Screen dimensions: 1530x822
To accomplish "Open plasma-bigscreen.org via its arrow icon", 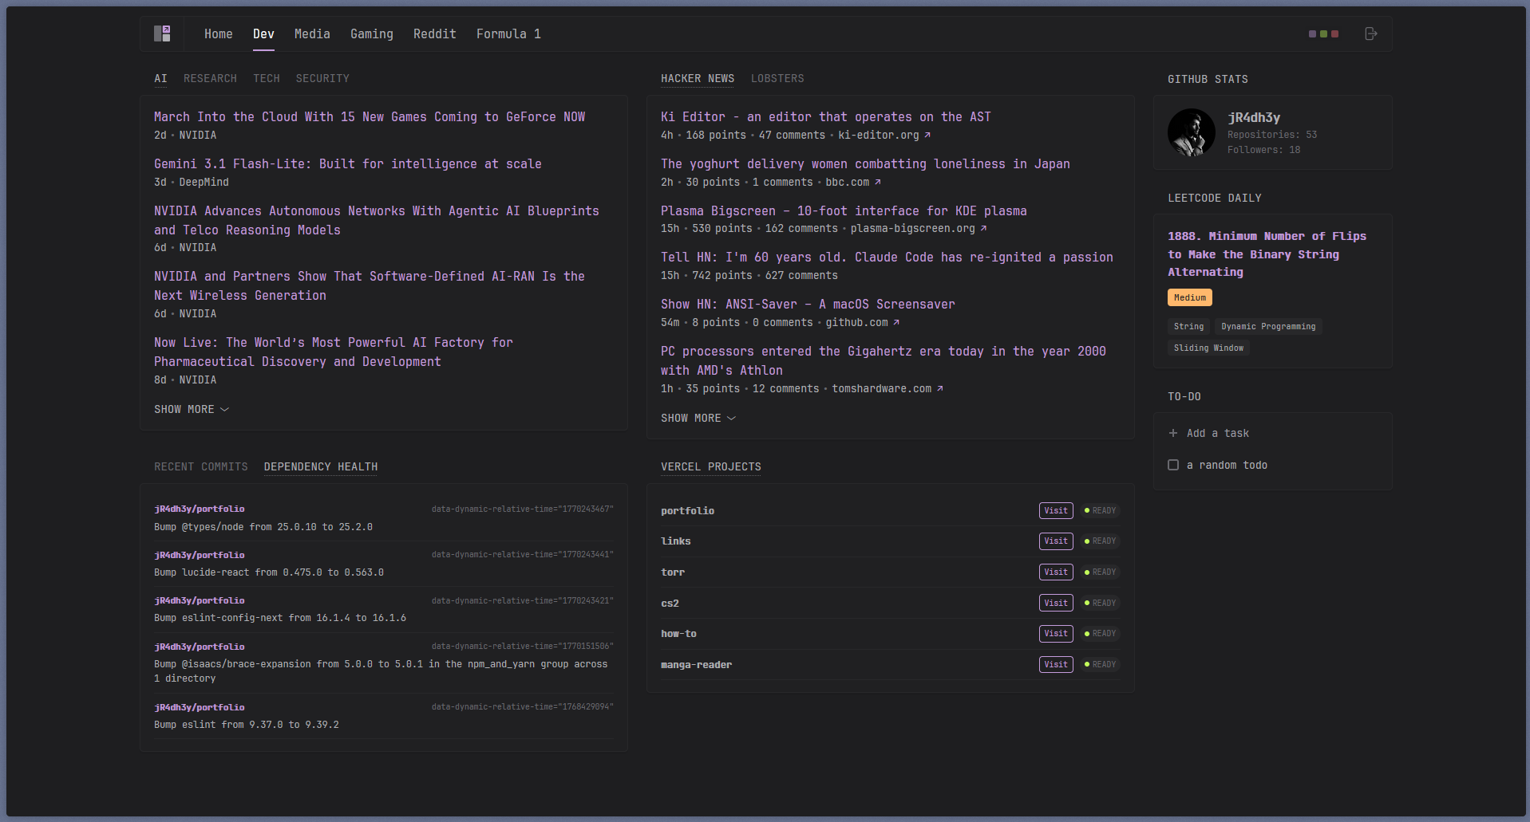I will (x=984, y=228).
